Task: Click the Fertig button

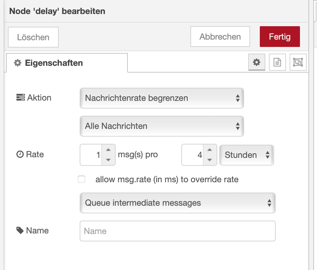Action: 280,37
